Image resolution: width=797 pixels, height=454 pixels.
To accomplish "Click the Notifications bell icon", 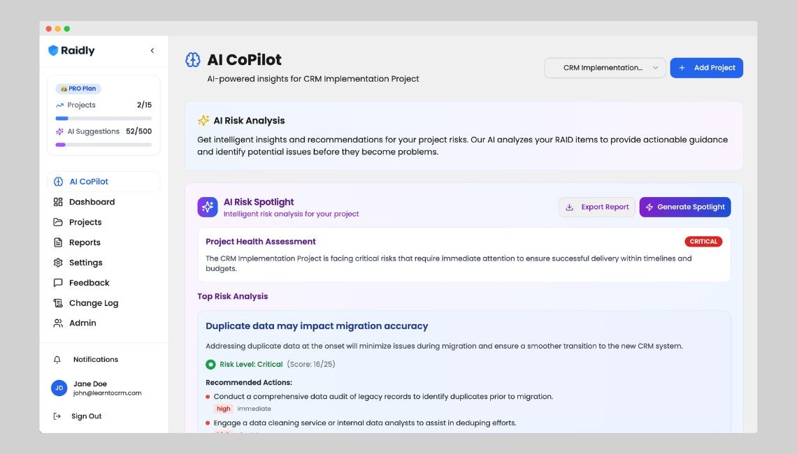I will pos(57,360).
